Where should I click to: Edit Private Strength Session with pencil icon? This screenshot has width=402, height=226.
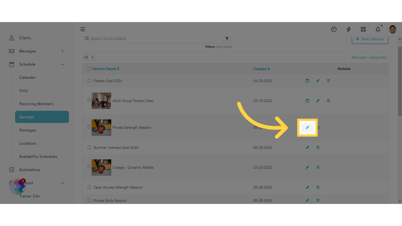pyautogui.click(x=307, y=127)
